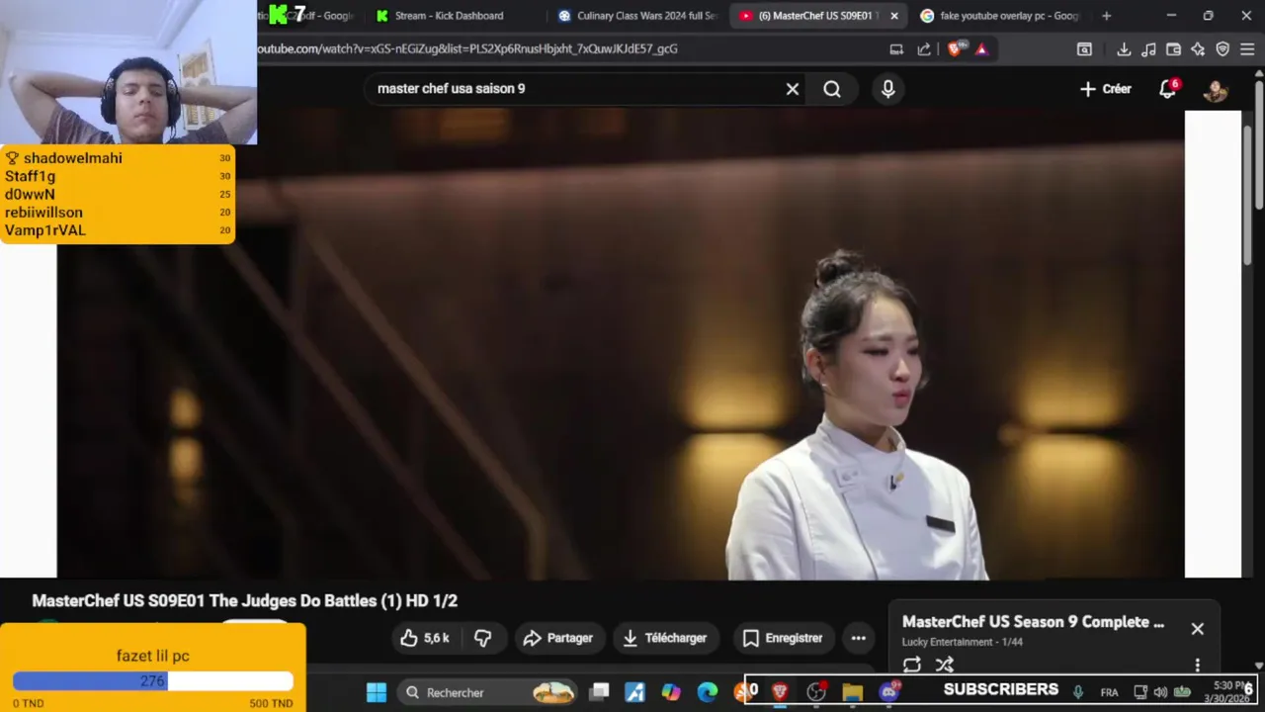
Task: Click rebiiwillson in leaderboard overlay
Action: (43, 213)
